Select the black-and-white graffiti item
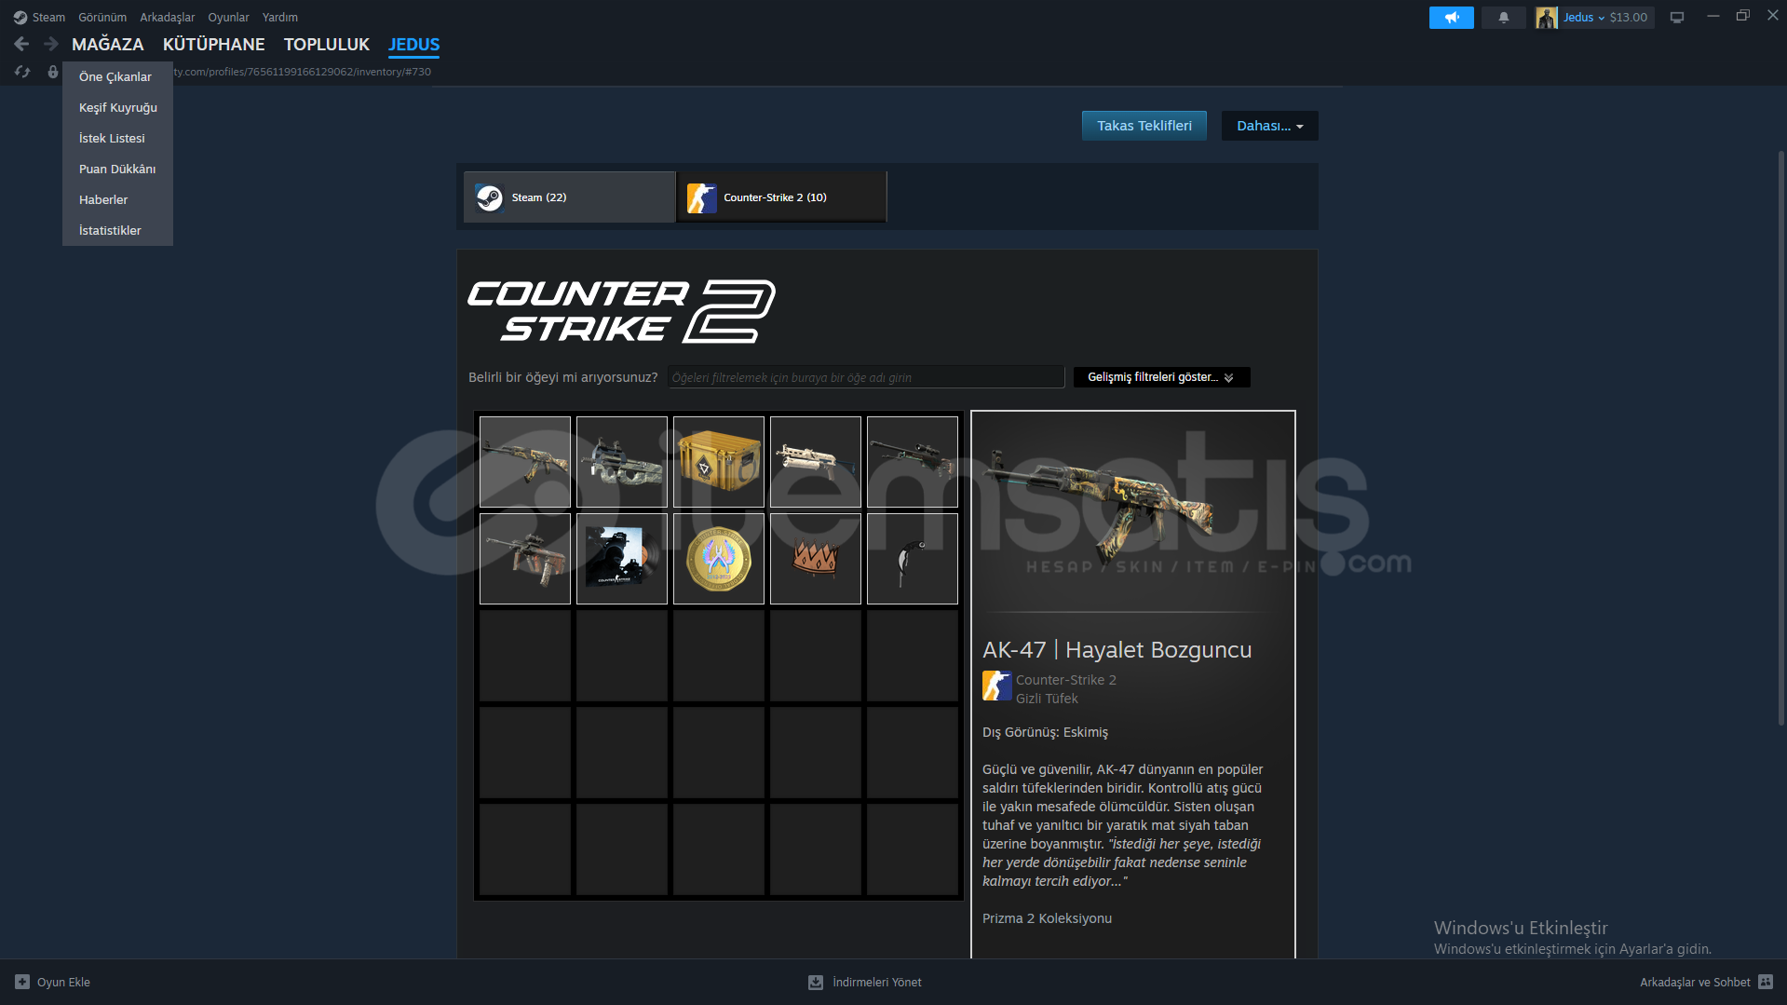1787x1005 pixels. click(x=913, y=559)
